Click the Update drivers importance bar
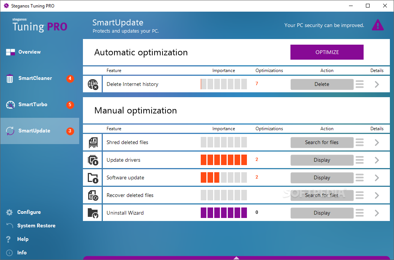The height and width of the screenshot is (260, 394). (224, 160)
